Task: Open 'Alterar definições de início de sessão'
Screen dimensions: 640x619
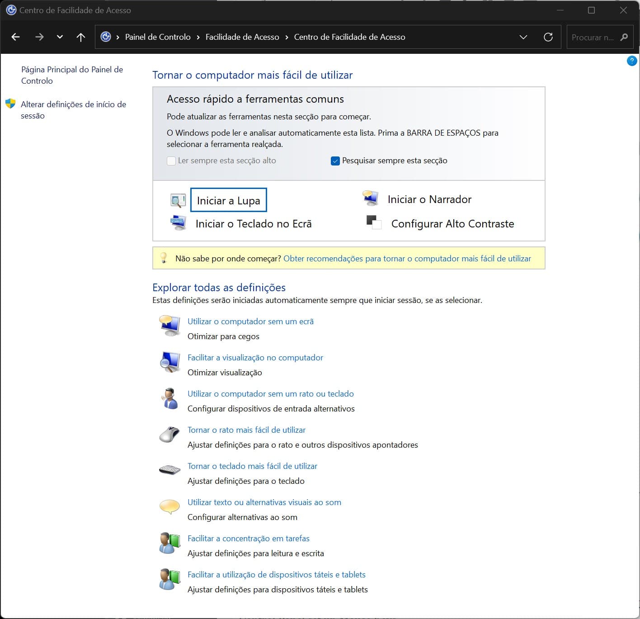Action: coord(73,110)
